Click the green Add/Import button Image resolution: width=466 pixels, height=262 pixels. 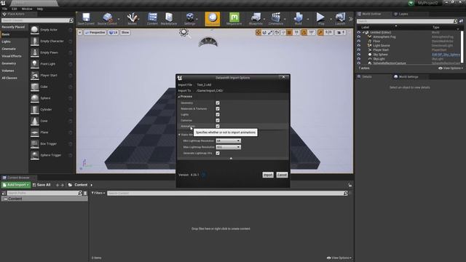click(x=16, y=185)
